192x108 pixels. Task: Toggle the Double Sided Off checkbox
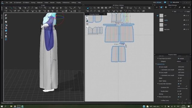point(178,91)
